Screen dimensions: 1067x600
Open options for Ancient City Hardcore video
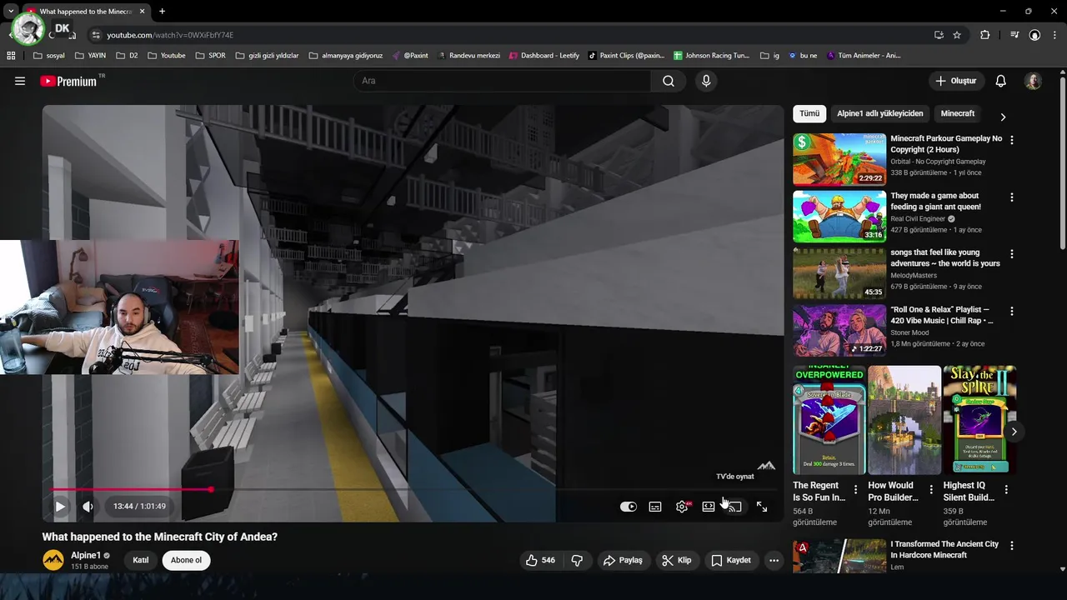(x=1012, y=546)
